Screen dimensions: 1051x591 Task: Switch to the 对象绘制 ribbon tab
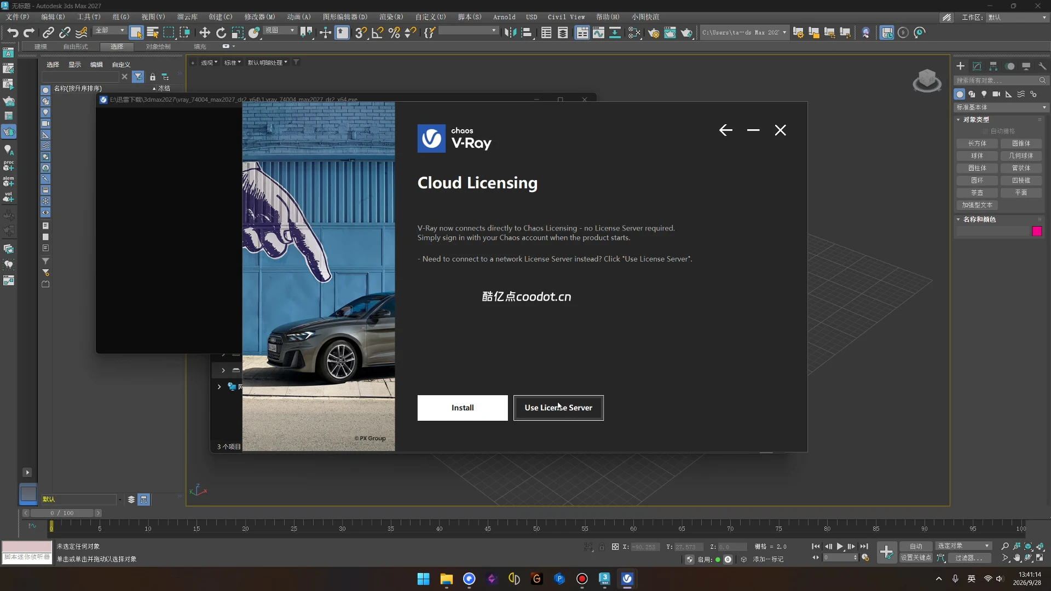coord(158,47)
